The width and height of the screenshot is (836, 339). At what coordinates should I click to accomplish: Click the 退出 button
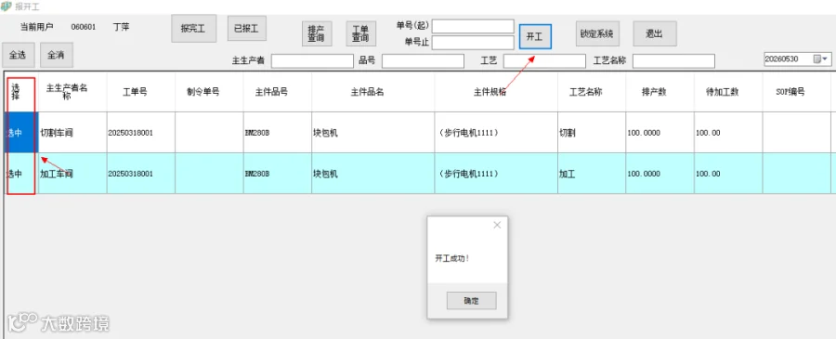pyautogui.click(x=655, y=33)
